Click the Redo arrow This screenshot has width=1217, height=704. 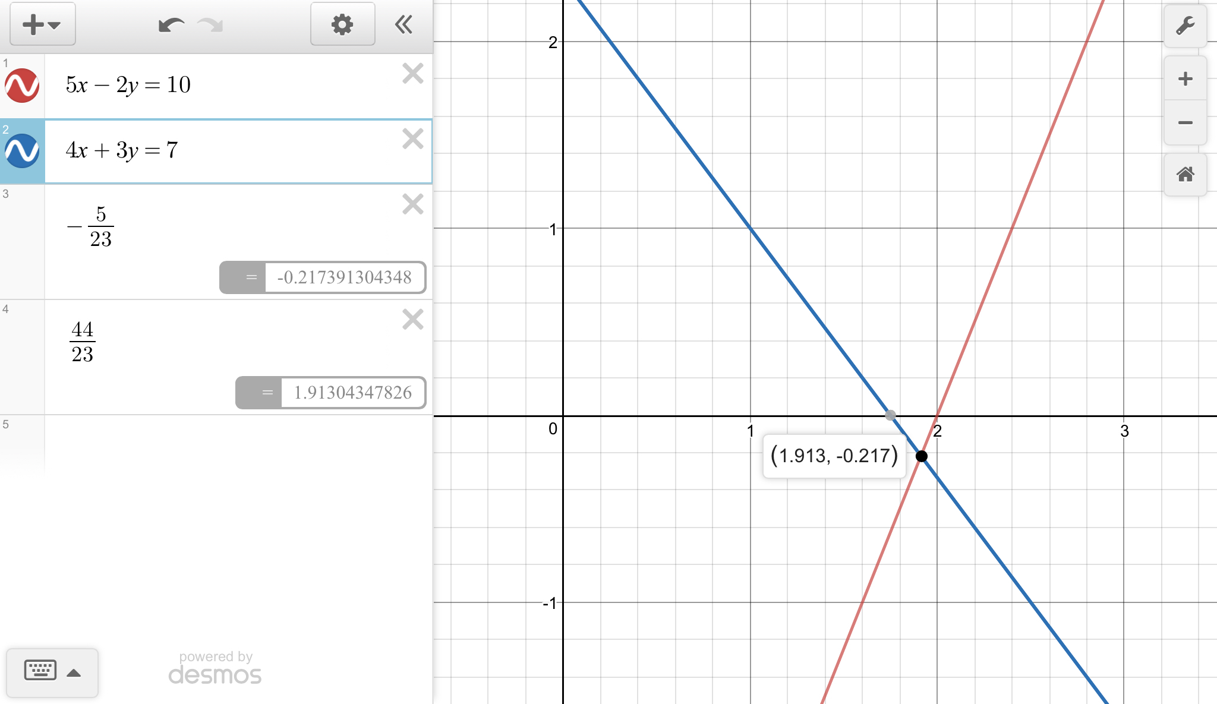pos(210,25)
